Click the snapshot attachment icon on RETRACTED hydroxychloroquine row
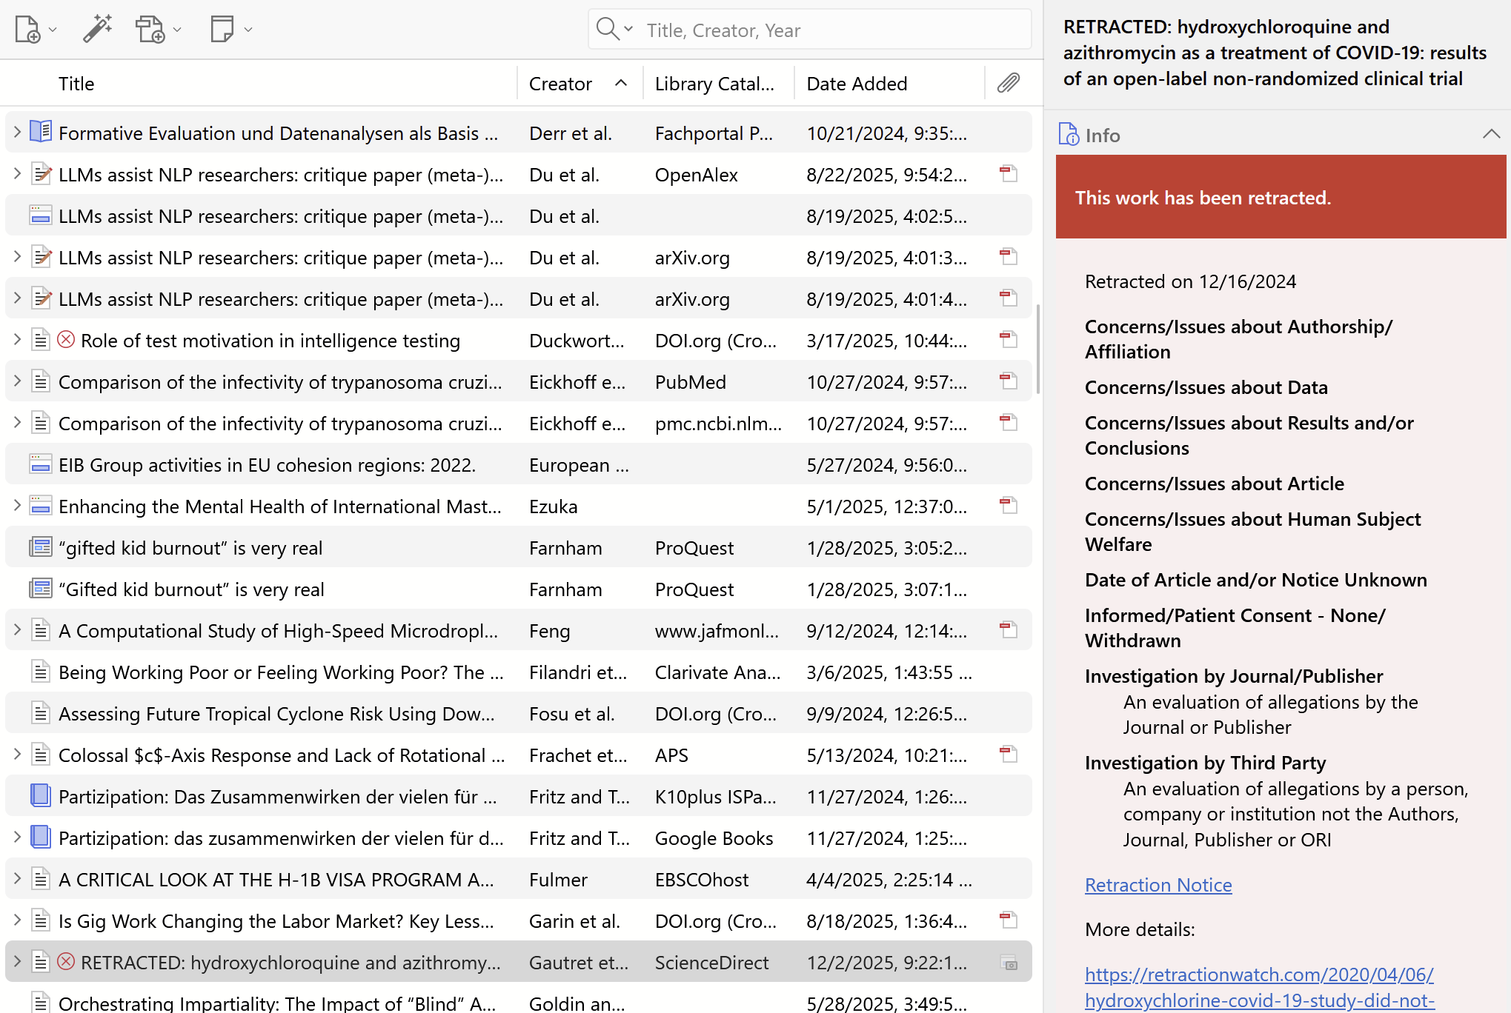 [1008, 963]
